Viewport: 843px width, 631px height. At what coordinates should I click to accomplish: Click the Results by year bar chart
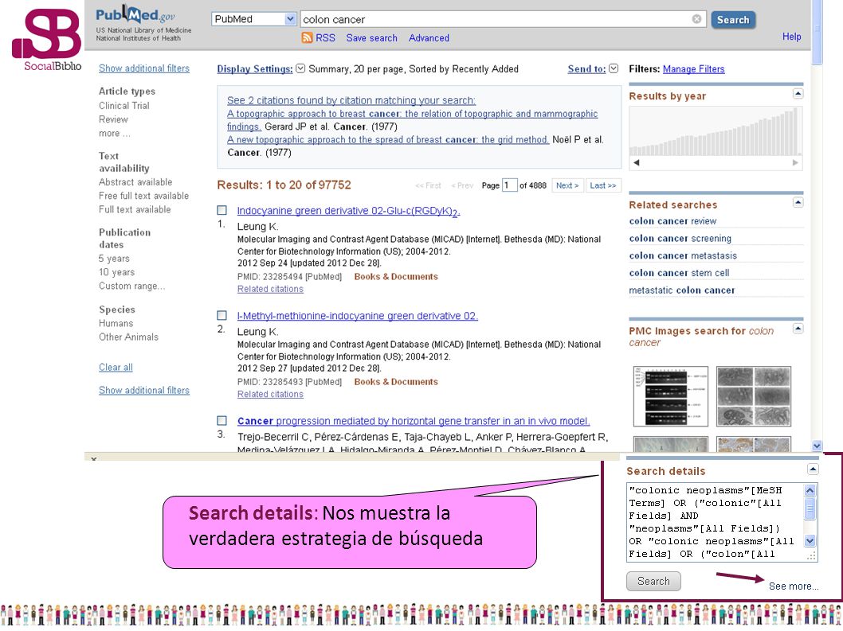(x=716, y=131)
